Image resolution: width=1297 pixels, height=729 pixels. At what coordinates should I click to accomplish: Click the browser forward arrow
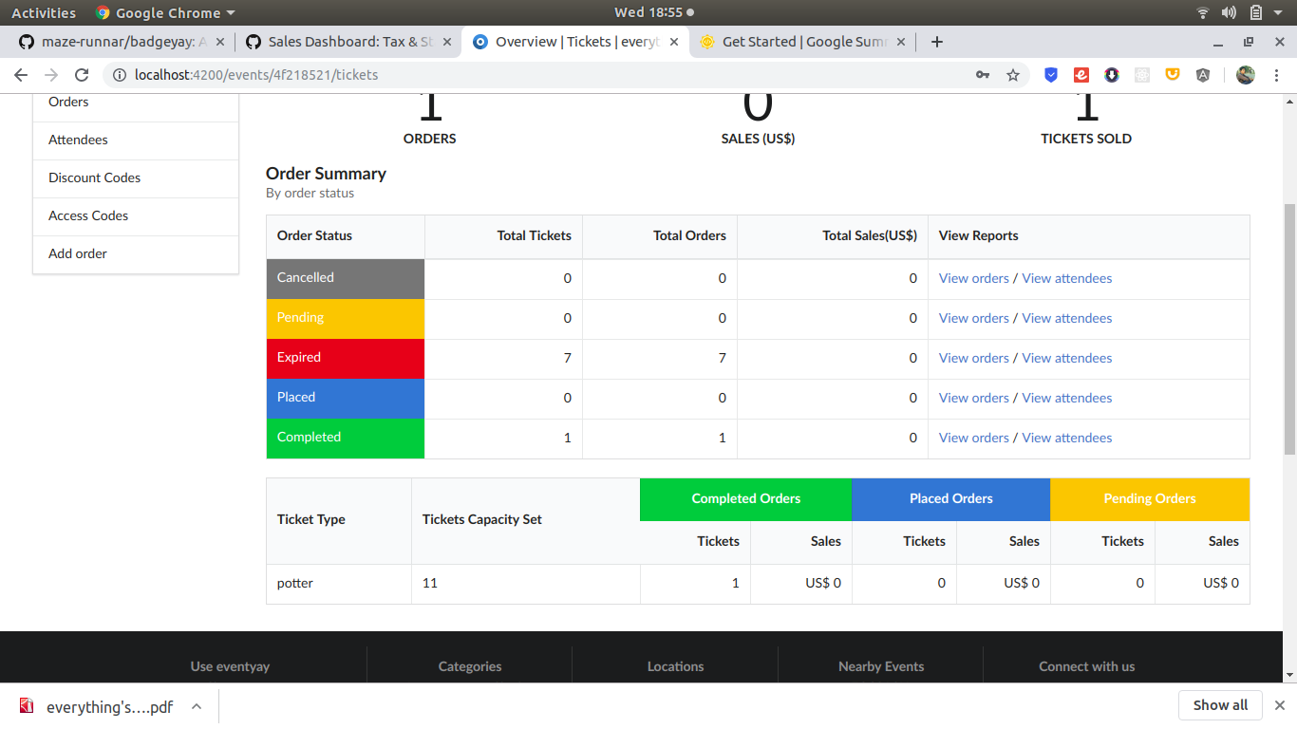click(51, 75)
